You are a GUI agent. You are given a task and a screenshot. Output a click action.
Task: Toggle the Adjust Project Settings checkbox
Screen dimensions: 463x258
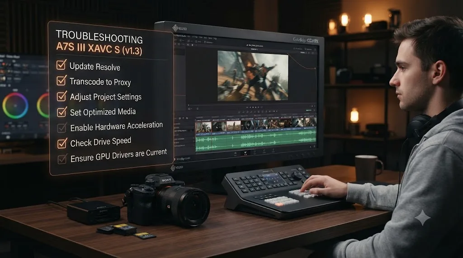61,96
